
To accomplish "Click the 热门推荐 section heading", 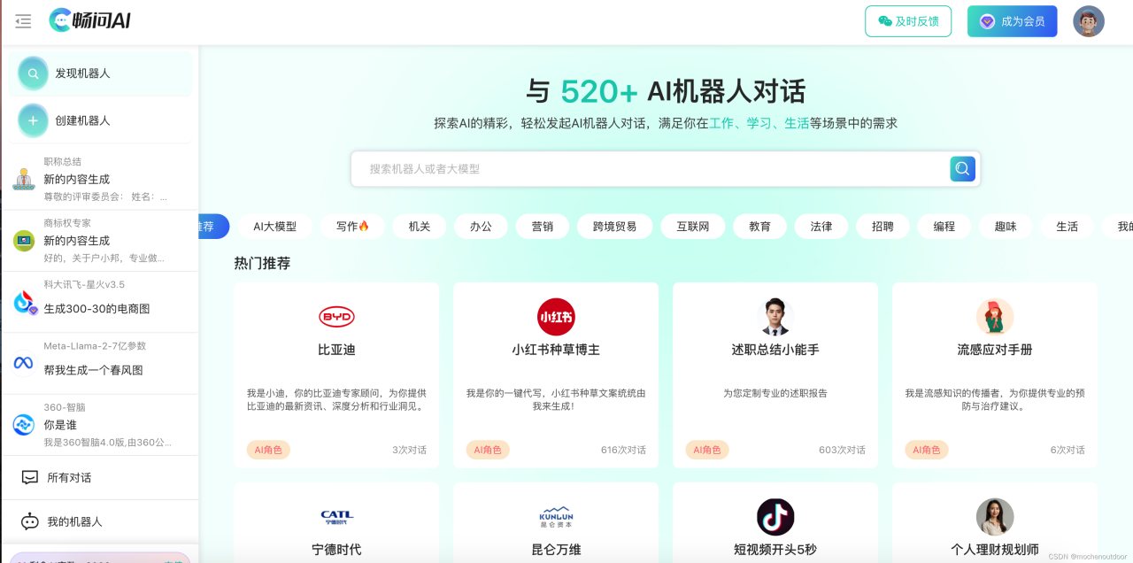I will pyautogui.click(x=262, y=263).
